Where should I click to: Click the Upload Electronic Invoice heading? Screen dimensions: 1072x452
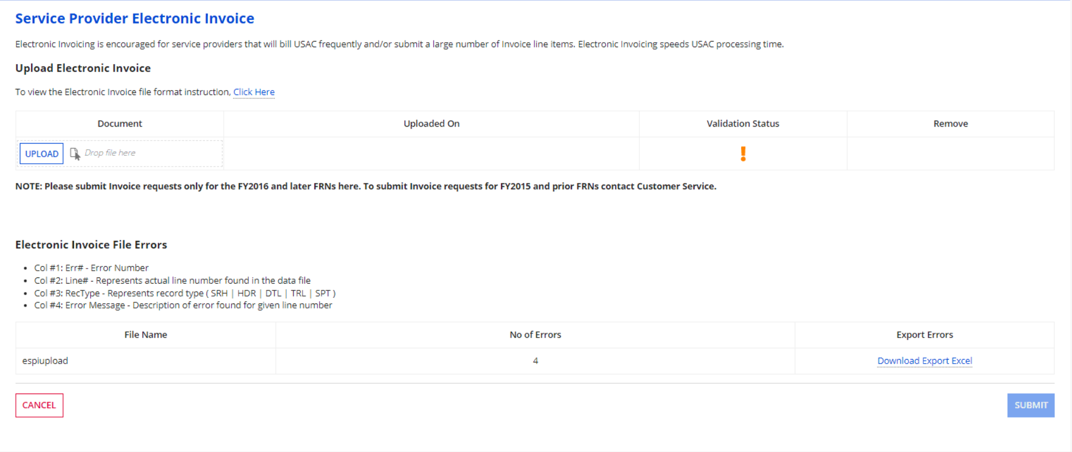tap(83, 68)
